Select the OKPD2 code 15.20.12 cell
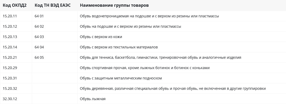 10,26
